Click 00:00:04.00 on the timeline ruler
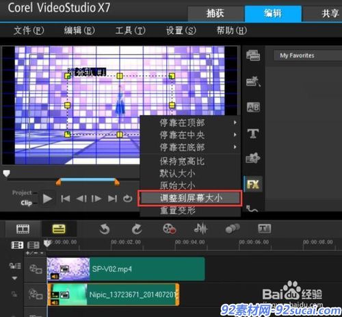 tap(189, 242)
